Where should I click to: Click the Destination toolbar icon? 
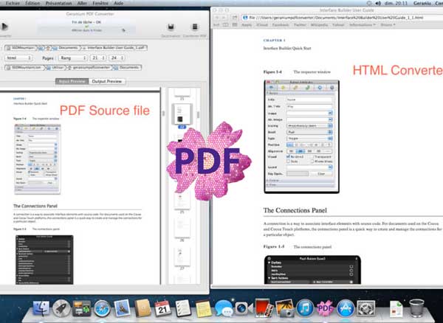coord(171,27)
